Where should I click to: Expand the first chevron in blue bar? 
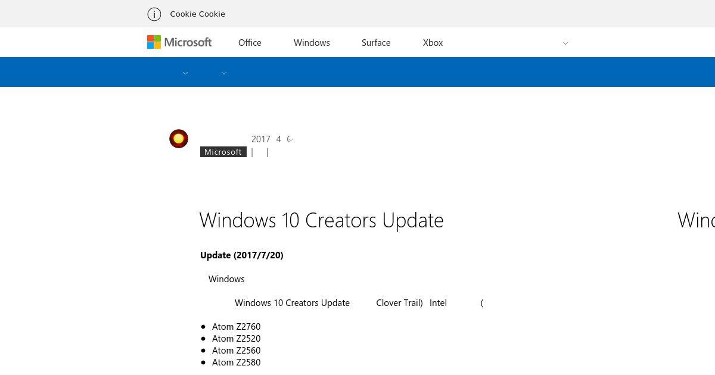point(185,73)
